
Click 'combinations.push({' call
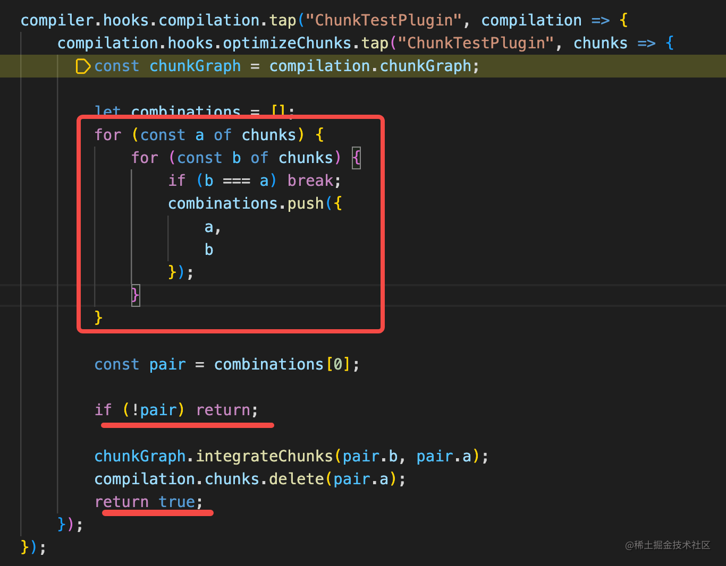255,203
